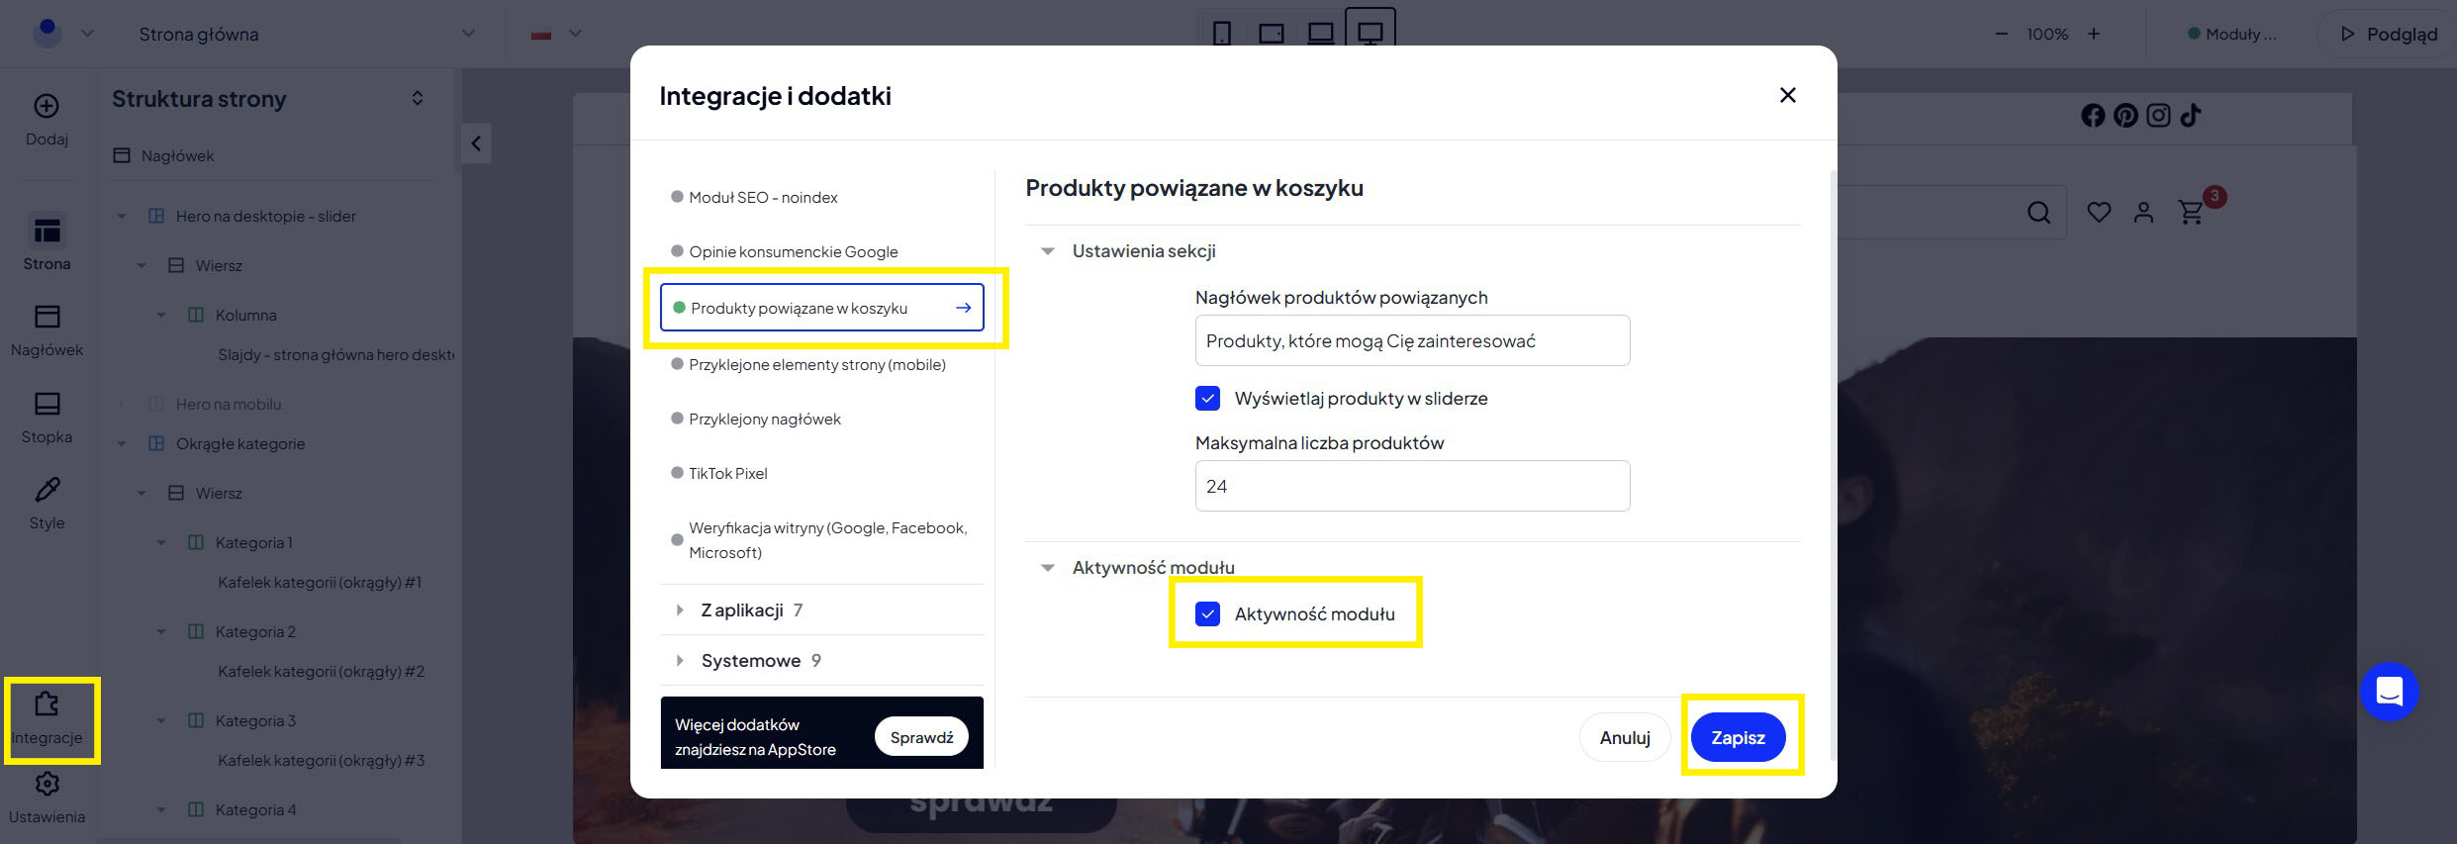
Task: Select desktop monitor preview icon
Action: point(1370,34)
